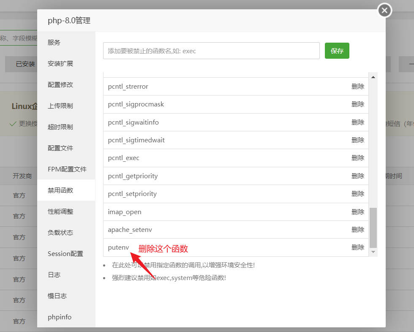This screenshot has height=332, width=414.
Task: Delete the pcntl_sigwaitinfo disabled function
Action: [357, 122]
